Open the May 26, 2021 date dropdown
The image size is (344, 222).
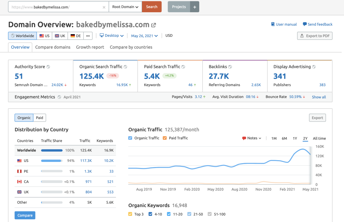tap(144, 36)
